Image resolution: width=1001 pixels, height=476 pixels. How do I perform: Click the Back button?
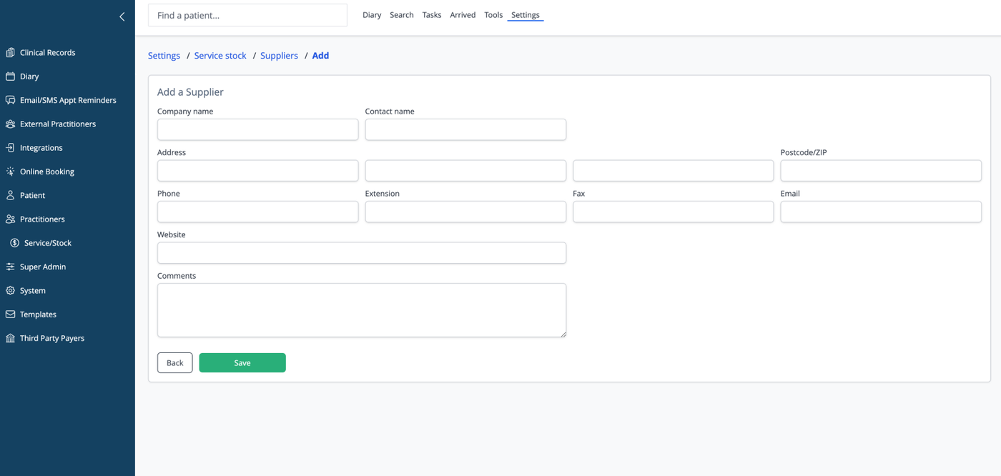pyautogui.click(x=175, y=363)
